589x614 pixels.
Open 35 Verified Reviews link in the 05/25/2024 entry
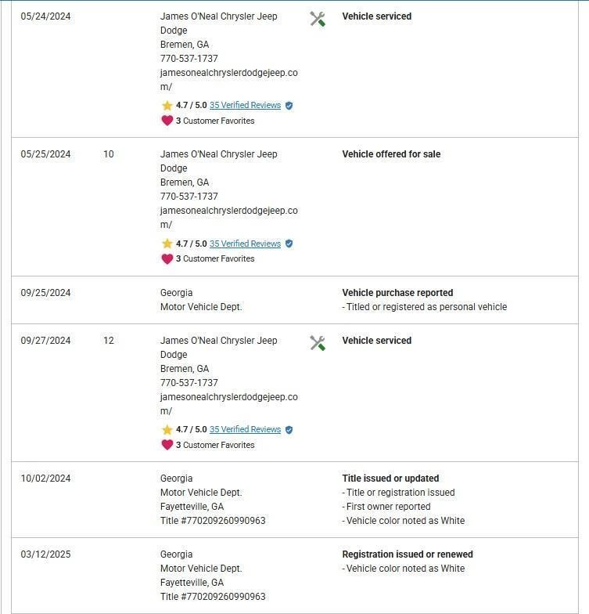[245, 244]
